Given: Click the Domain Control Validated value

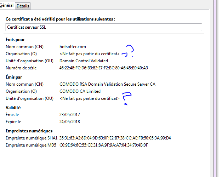Looking at the screenshot, I should click(x=84, y=61).
